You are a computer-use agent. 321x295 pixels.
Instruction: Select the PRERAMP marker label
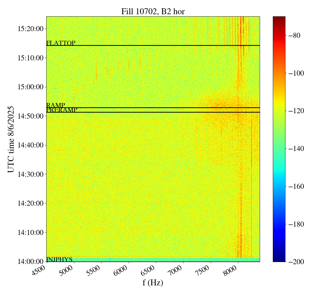coord(62,110)
